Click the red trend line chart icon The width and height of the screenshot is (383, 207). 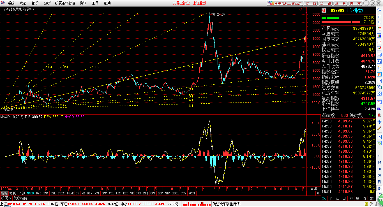379,42
